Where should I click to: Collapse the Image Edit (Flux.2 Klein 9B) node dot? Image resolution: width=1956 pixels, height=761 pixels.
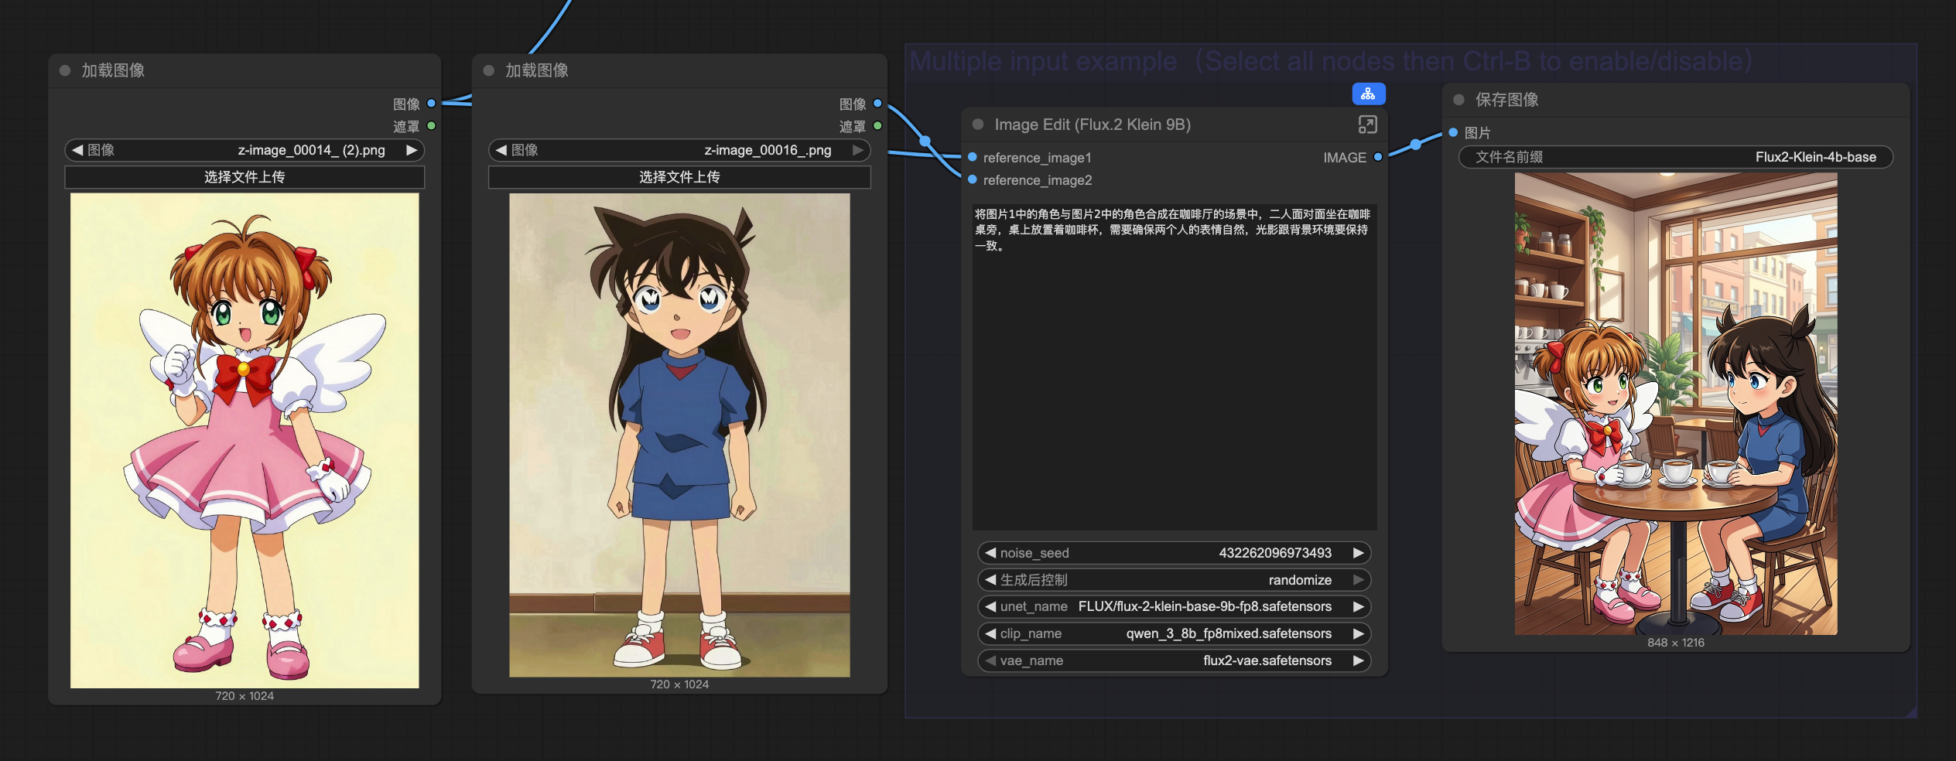[978, 124]
